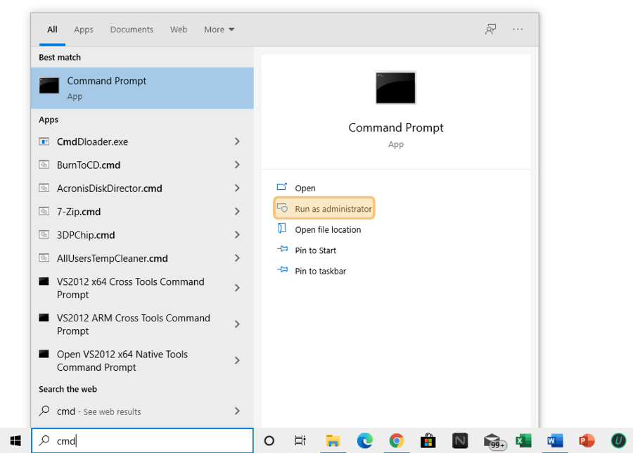
Task: Click Run as administrator
Action: 324,208
